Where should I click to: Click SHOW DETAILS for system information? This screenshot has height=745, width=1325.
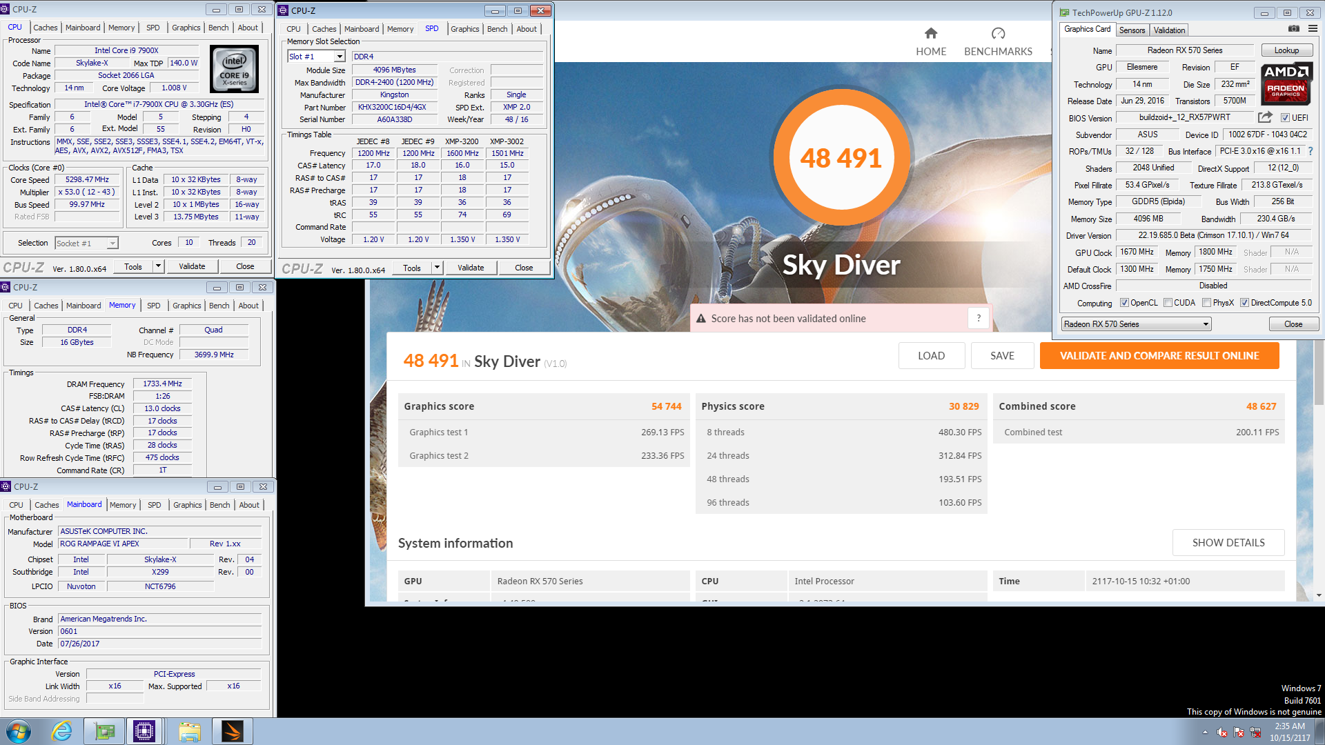coord(1228,543)
